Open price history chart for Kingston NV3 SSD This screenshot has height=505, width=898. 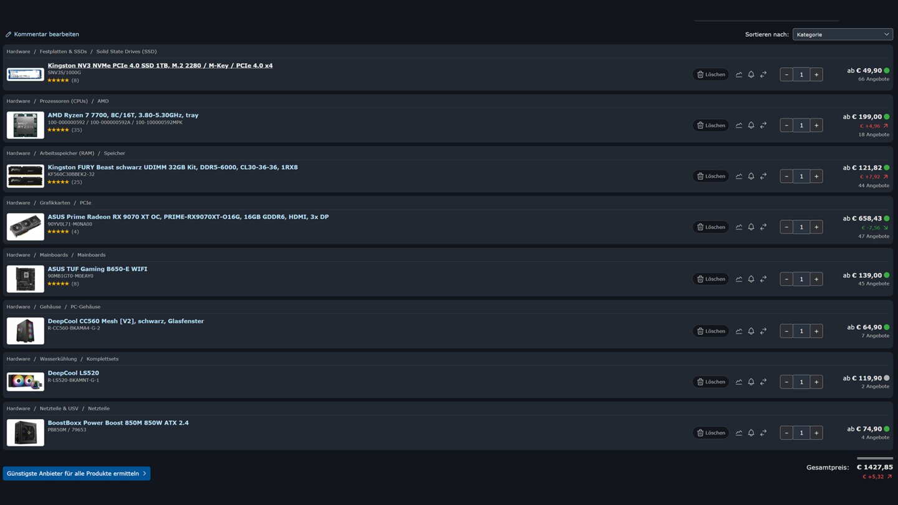point(739,74)
